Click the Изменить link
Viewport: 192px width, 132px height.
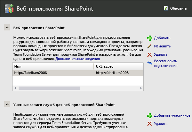[x=162, y=46]
